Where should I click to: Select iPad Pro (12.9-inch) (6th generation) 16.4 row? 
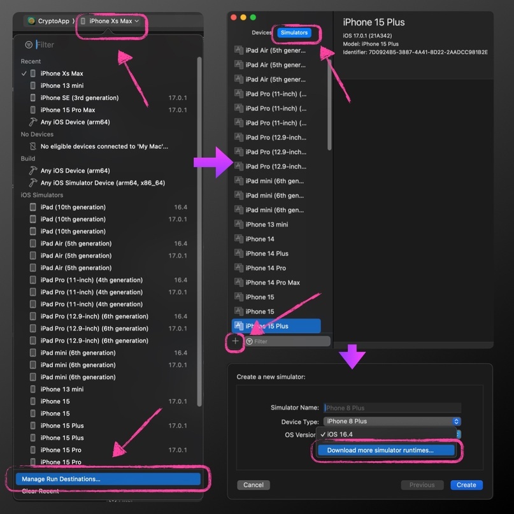[x=108, y=317]
